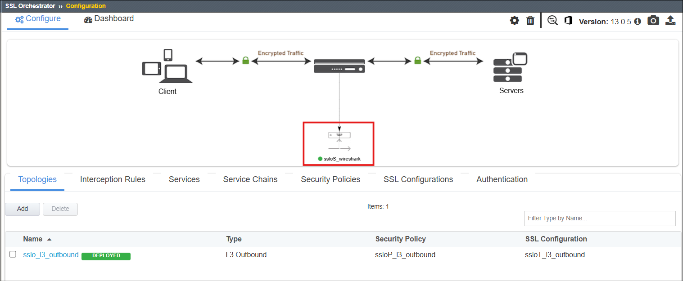Open the Dashboard tab
This screenshot has width=683, height=281.
tap(109, 19)
